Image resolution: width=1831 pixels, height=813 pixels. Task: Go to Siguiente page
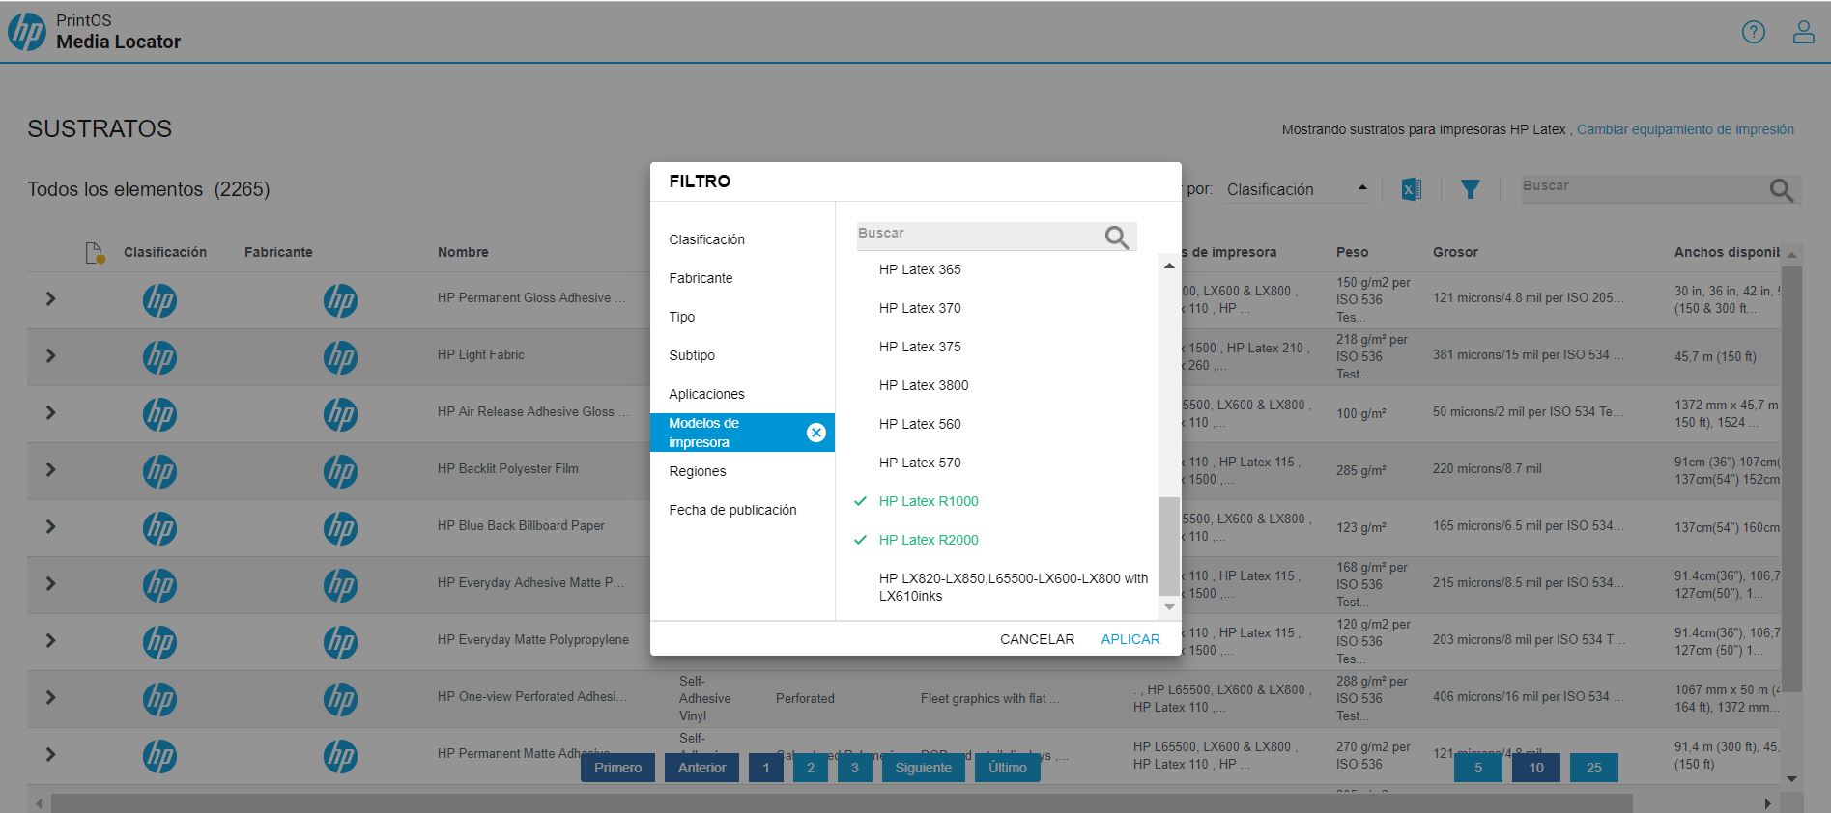point(923,768)
